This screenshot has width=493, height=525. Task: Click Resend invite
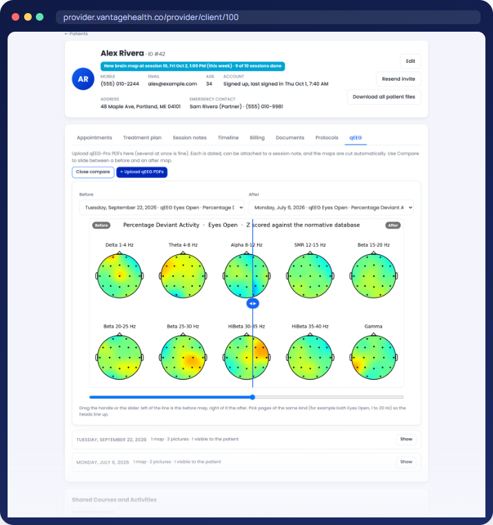pos(398,79)
